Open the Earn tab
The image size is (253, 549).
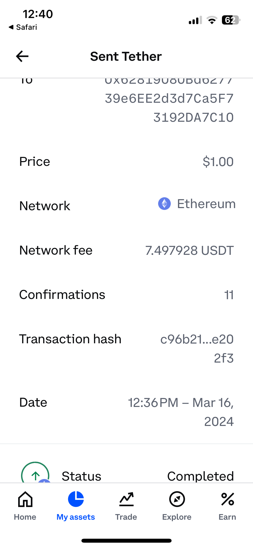click(x=227, y=505)
